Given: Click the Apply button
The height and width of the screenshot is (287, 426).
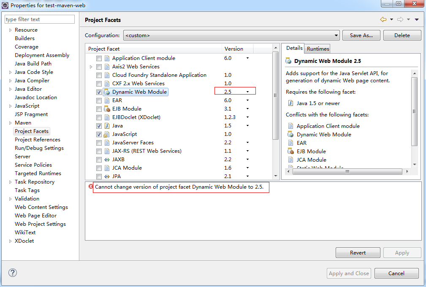Looking at the screenshot, I should click(402, 252).
